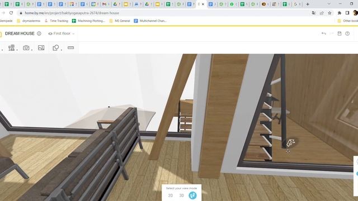Close the active home.by.me tab

click(x=203, y=4)
